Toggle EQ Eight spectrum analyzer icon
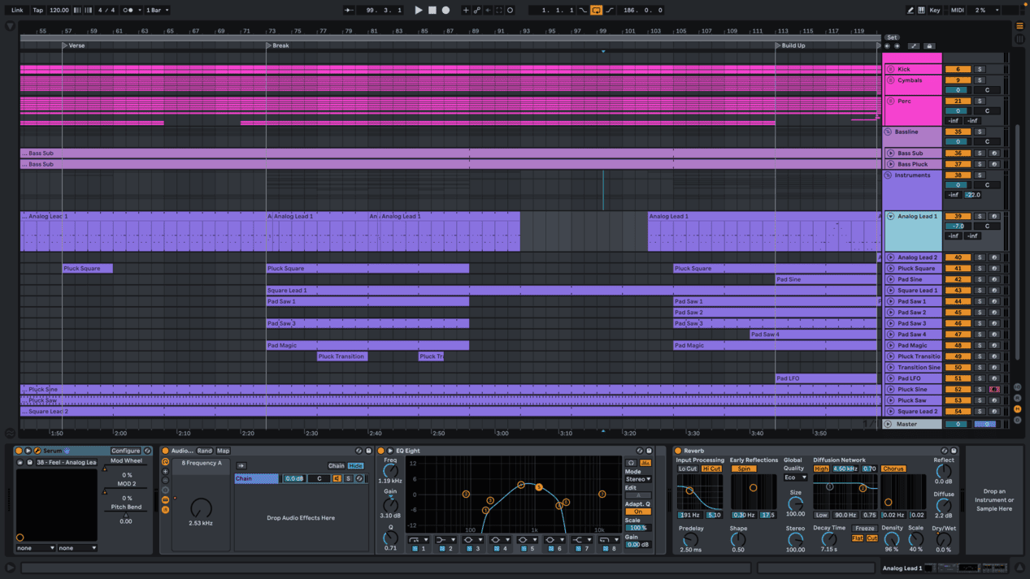This screenshot has width=1030, height=579. (x=645, y=463)
